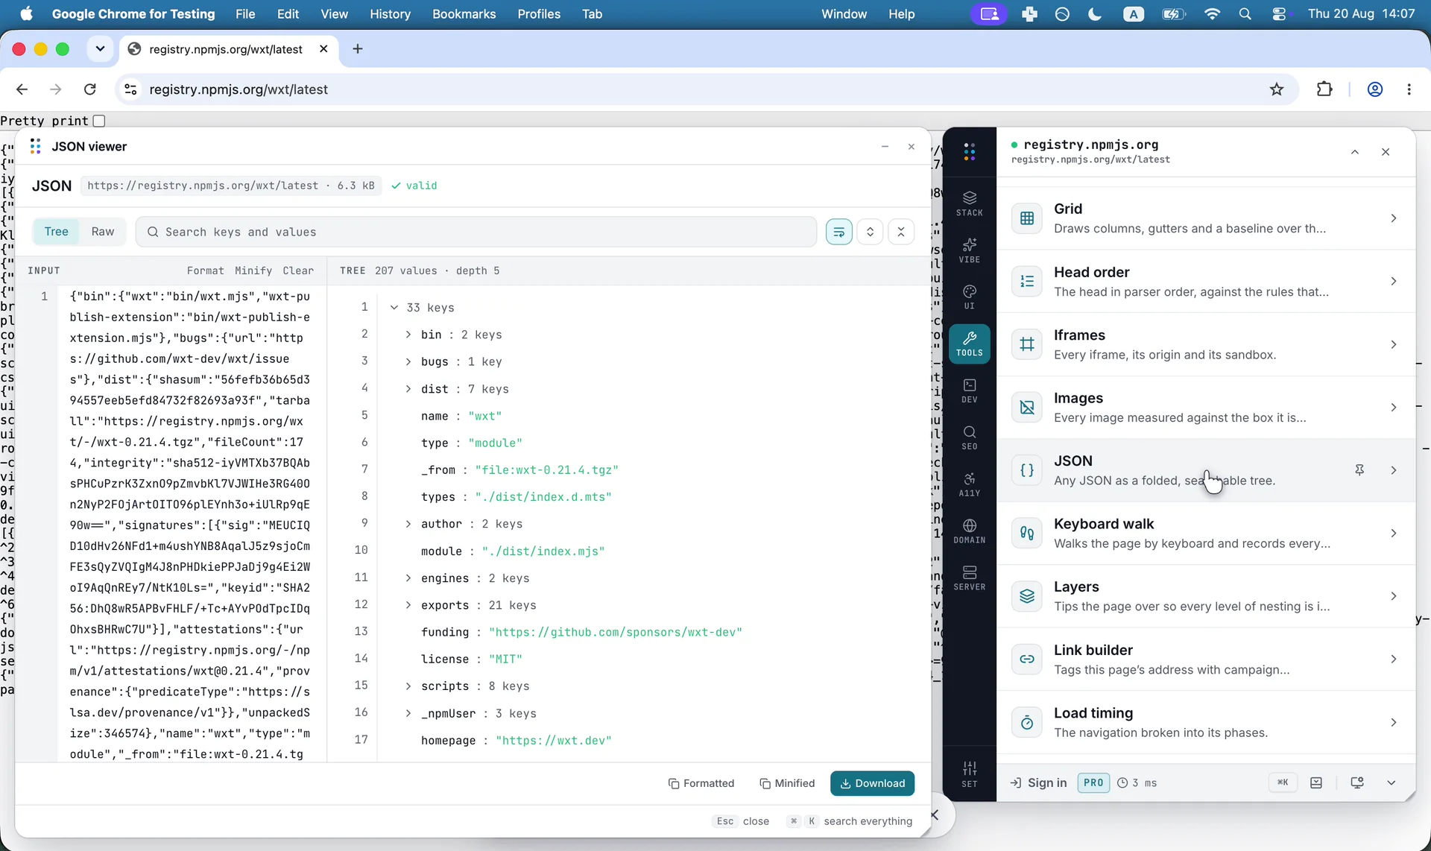The height and width of the screenshot is (851, 1431).
Task: Toggle the Pretty print checkbox
Action: [x=99, y=121]
